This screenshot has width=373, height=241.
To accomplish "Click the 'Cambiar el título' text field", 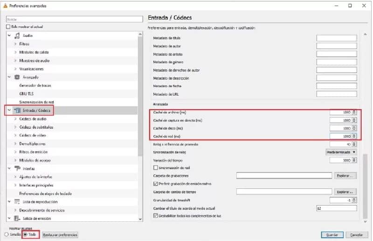I will click(337, 208).
